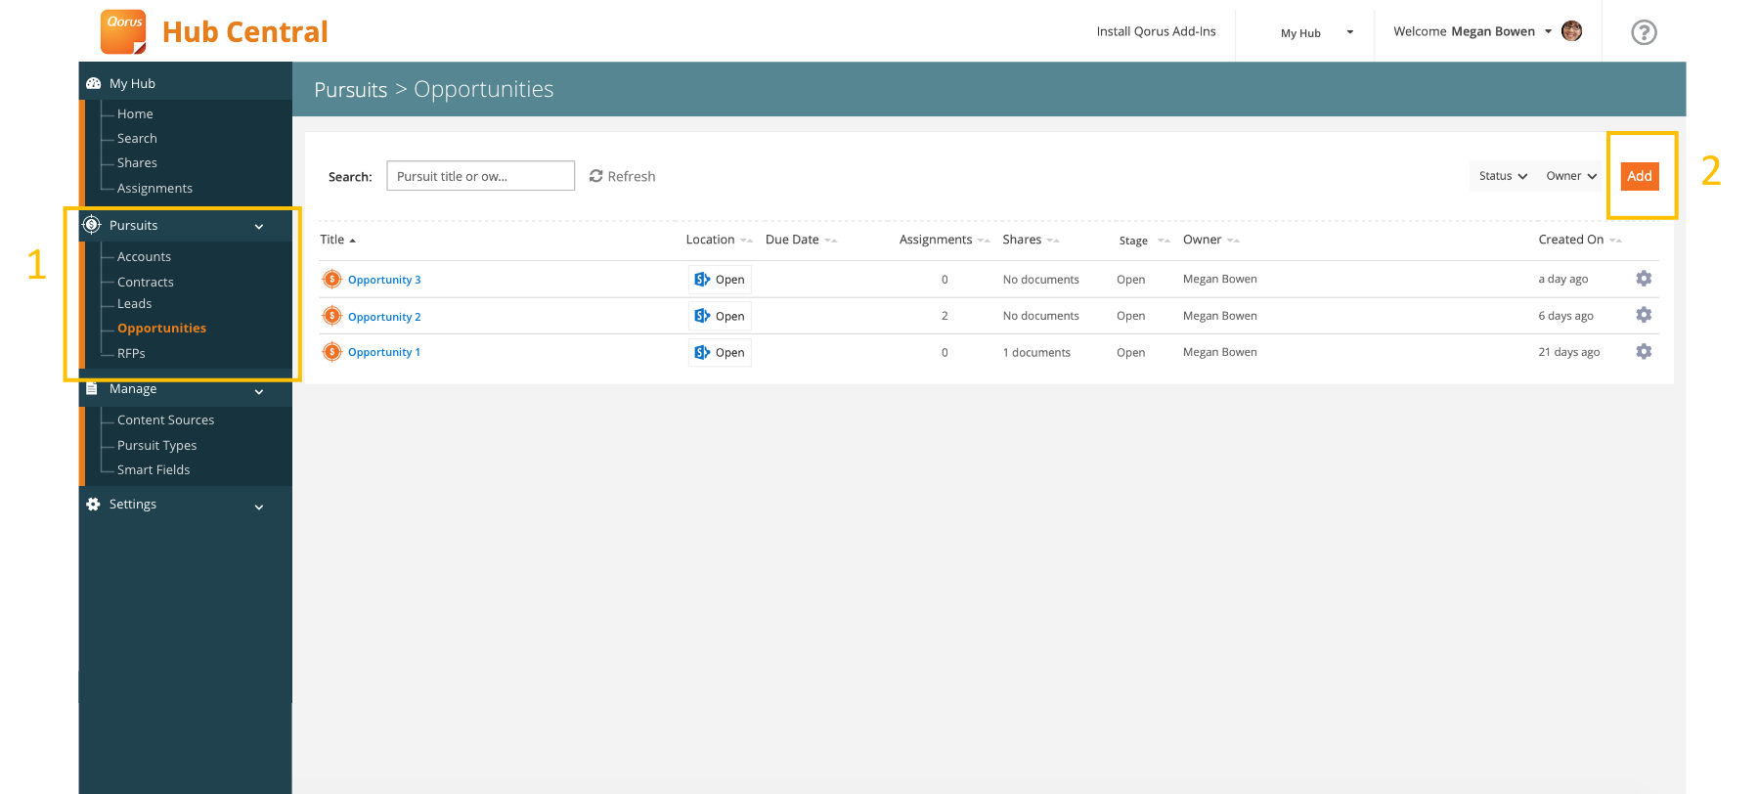The image size is (1758, 794).
Task: Click the orange pursuit icon beside Opportunity 2
Action: click(x=332, y=316)
